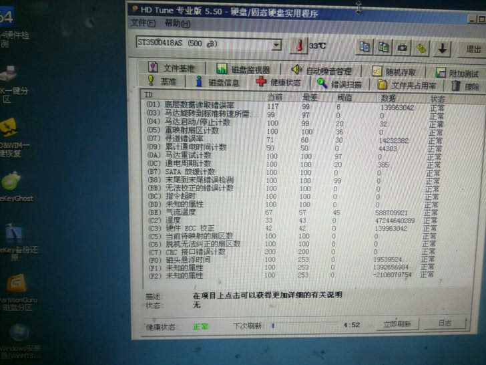Click the data value 47244640289
The height and width of the screenshot is (365, 486).
pyautogui.click(x=395, y=221)
